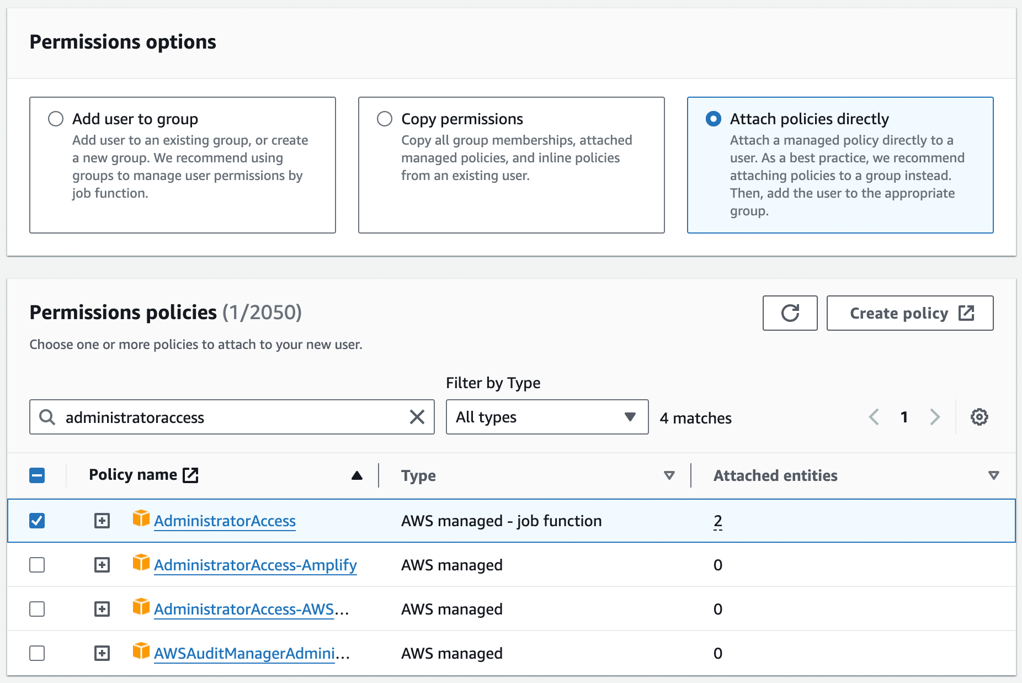Select Attach policies directly option
This screenshot has width=1022, height=683.
(714, 119)
